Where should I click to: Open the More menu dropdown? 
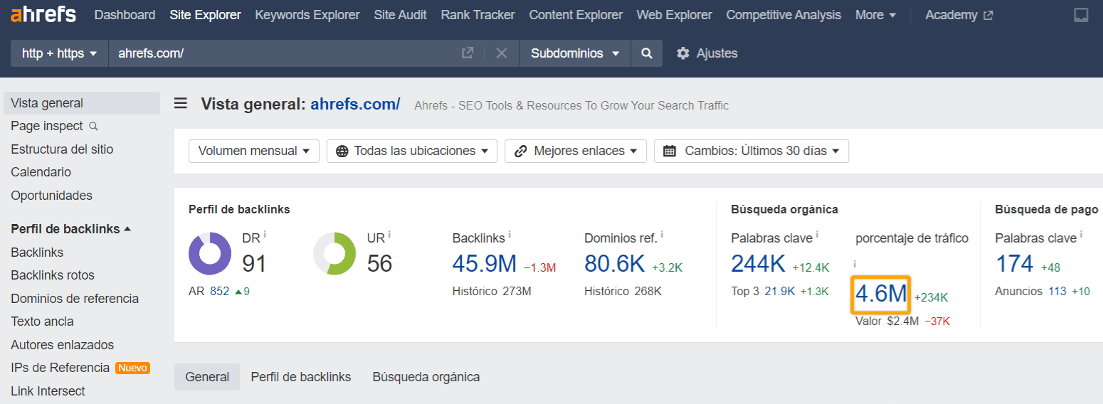click(x=875, y=15)
